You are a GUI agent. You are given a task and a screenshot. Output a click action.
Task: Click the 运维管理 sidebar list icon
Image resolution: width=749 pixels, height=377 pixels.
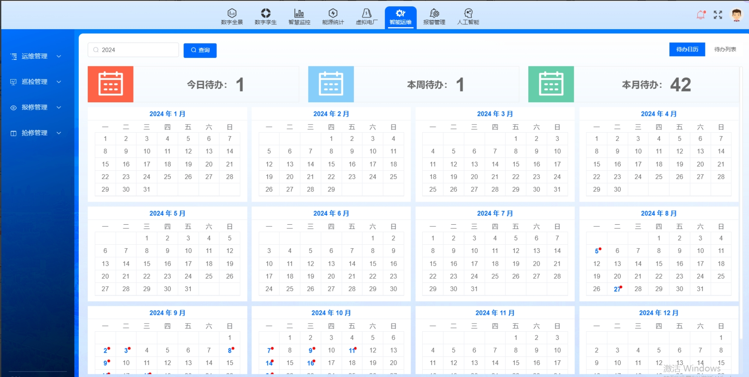14,56
